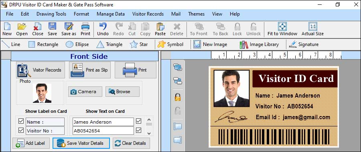Click the Browse photo button
This screenshot has width=361, height=152.
pyautogui.click(x=122, y=92)
